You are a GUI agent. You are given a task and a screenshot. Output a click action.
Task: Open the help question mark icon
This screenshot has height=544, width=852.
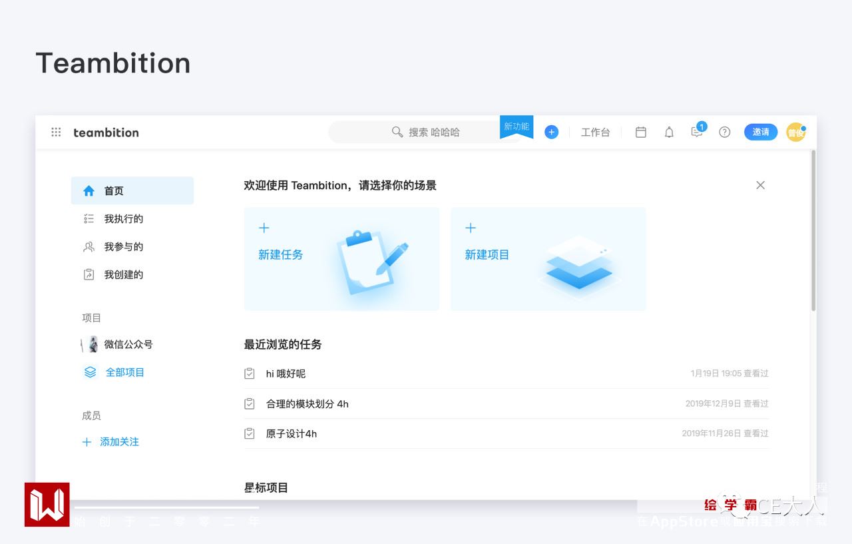[x=725, y=132]
